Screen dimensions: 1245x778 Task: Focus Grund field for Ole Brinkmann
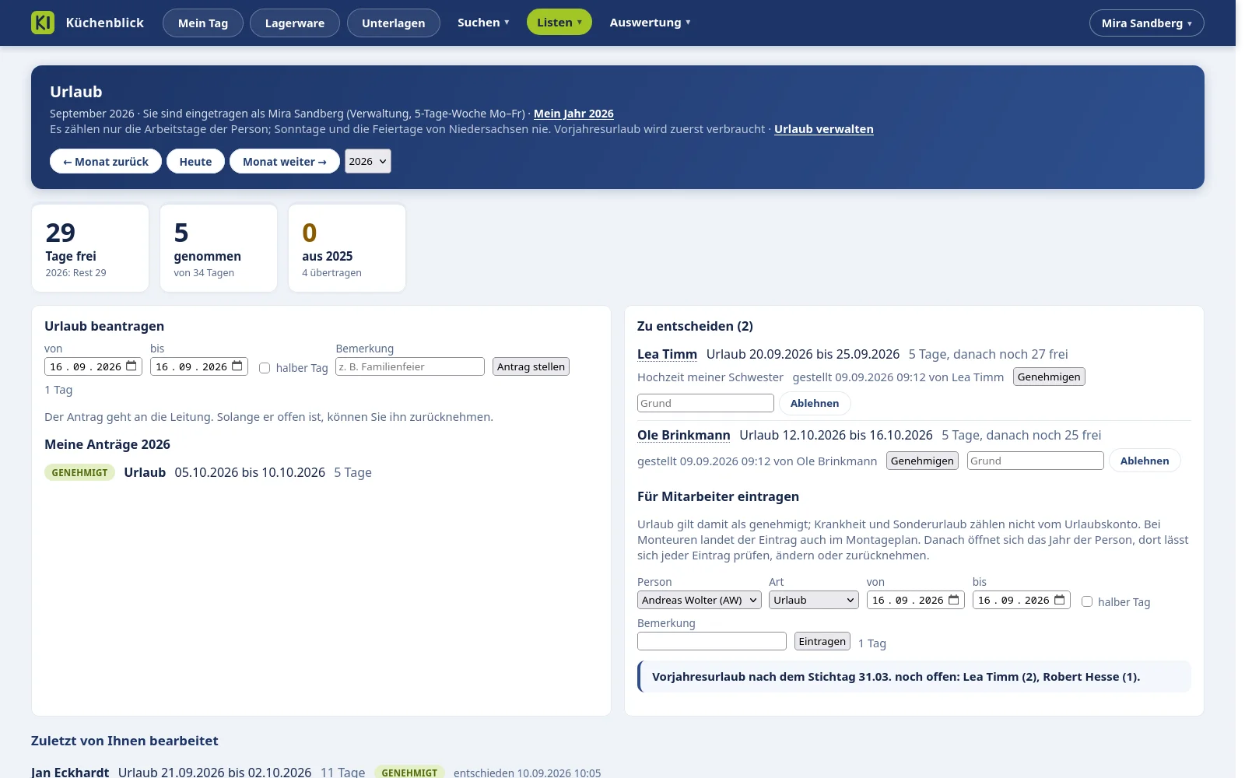1036,461
